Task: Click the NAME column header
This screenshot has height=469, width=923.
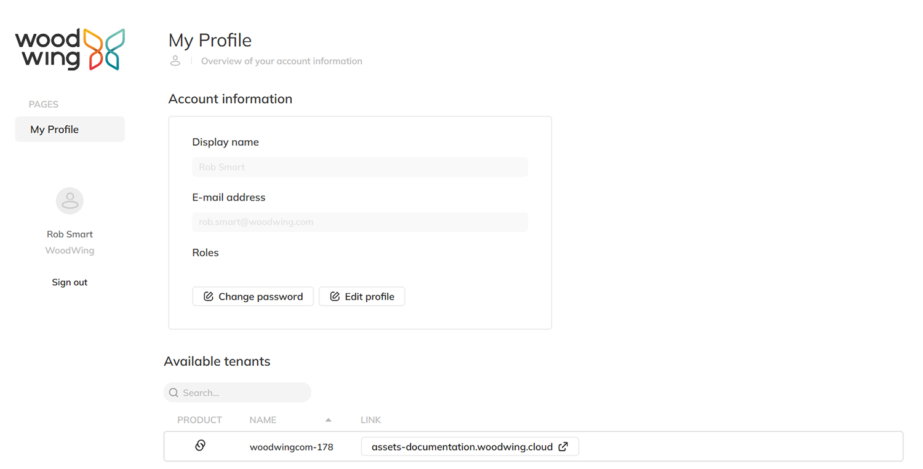Action: tap(263, 420)
